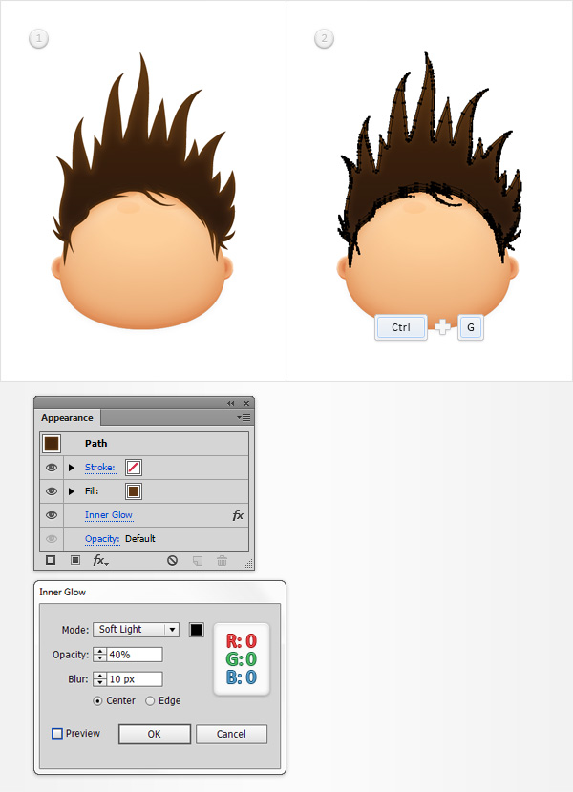Click Add New Fill icon in panel footer
Screen dimensions: 573x792
pyautogui.click(x=74, y=561)
